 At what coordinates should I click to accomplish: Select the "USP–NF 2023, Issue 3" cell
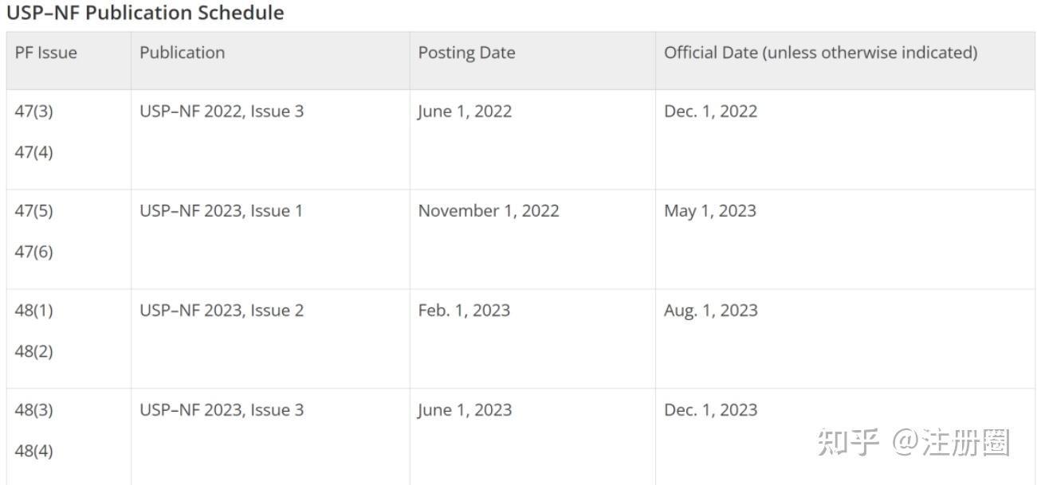click(x=222, y=410)
